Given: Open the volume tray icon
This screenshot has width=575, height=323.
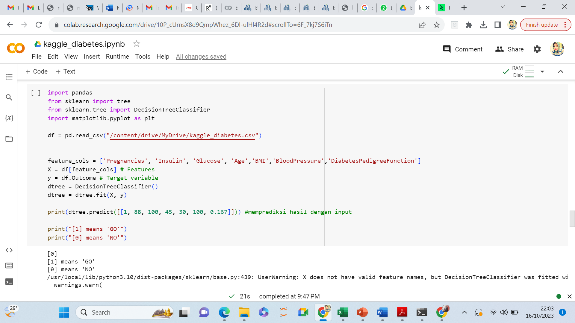Looking at the screenshot, I should pyautogui.click(x=504, y=313).
